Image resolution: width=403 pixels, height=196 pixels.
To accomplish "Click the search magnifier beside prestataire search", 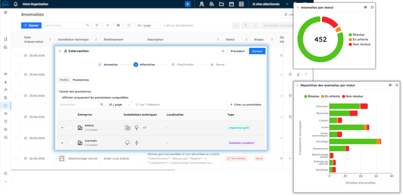I will 102,105.
